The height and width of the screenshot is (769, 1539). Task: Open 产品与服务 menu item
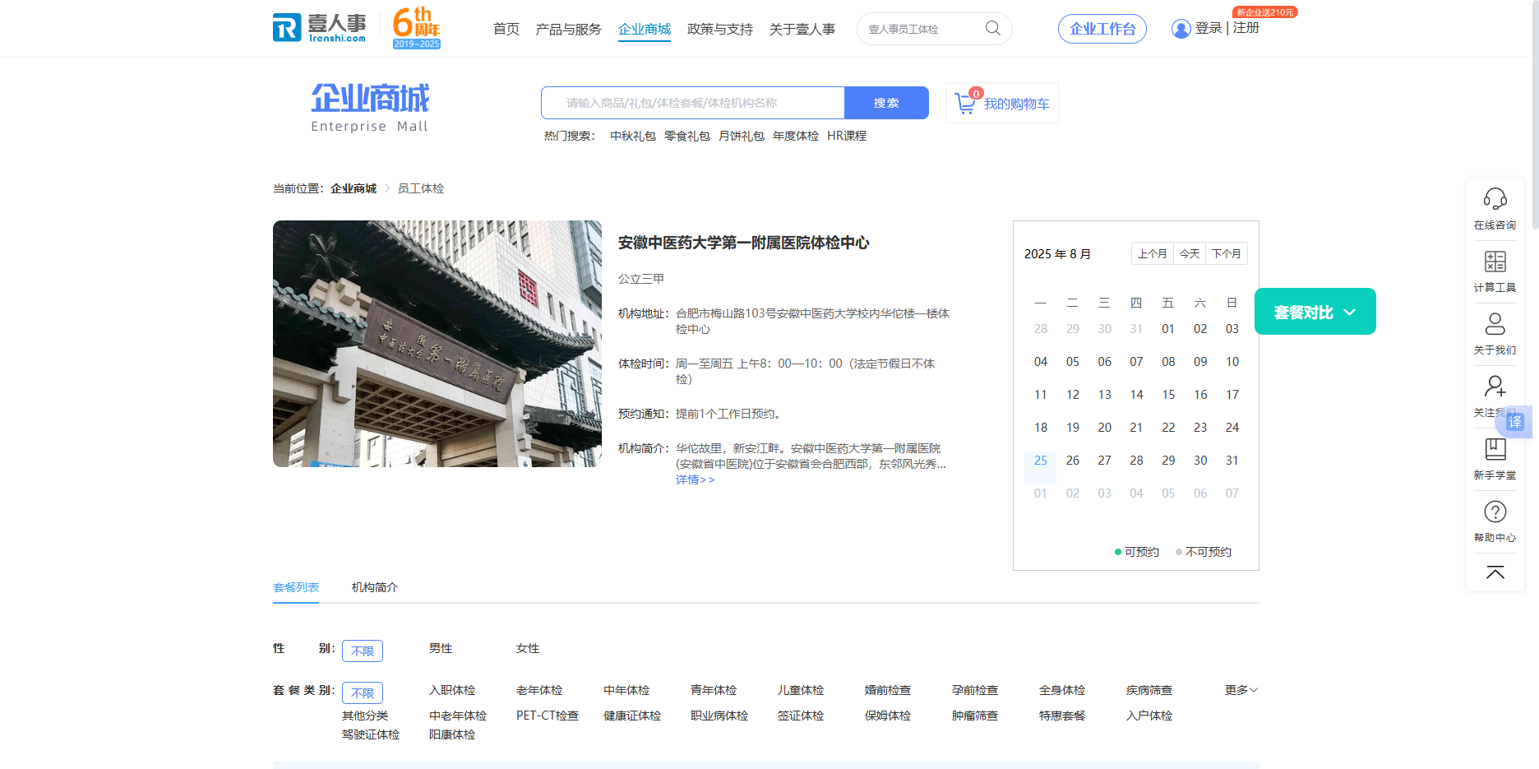568,29
